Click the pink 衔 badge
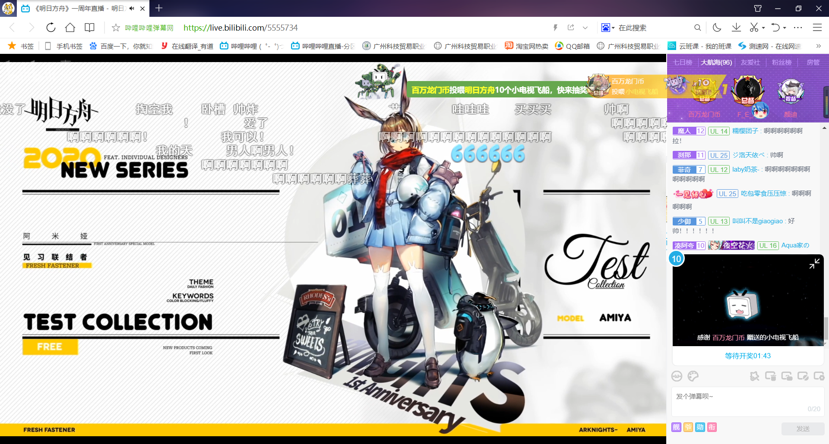The image size is (829, 444). 712,427
